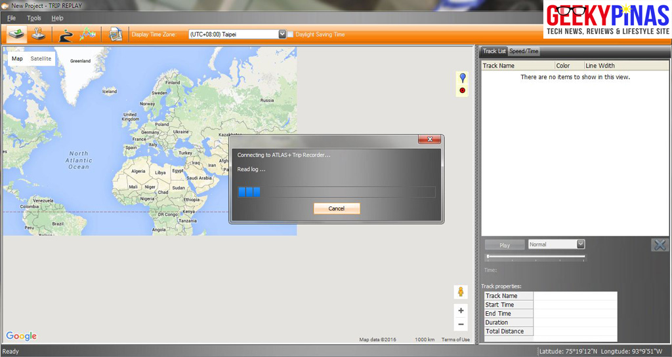Toggle the Daylight Saving Time checkbox

point(290,34)
